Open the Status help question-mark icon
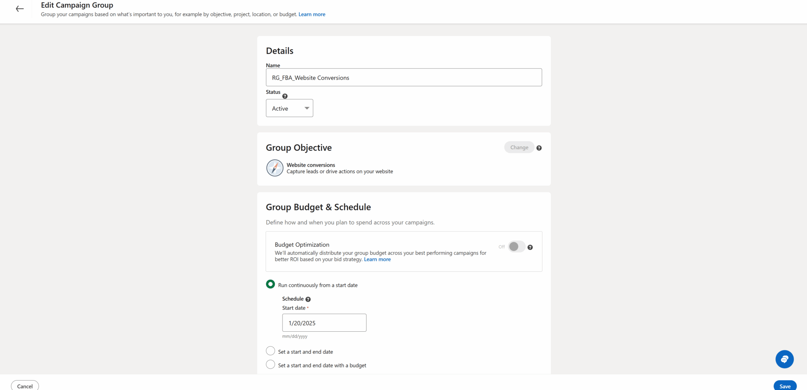 [285, 96]
